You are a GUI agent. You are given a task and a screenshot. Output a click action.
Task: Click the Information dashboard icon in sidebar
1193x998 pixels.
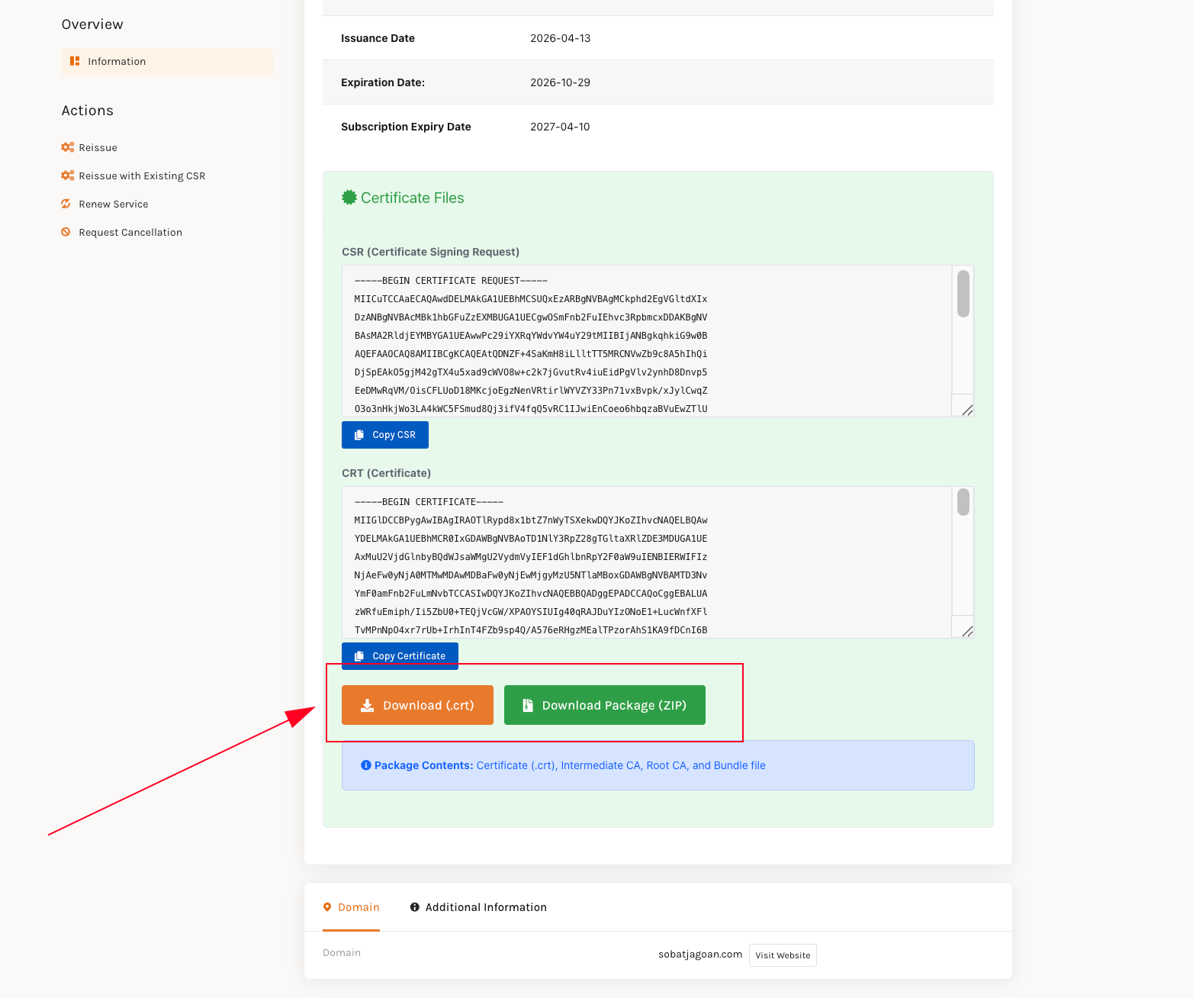click(75, 61)
